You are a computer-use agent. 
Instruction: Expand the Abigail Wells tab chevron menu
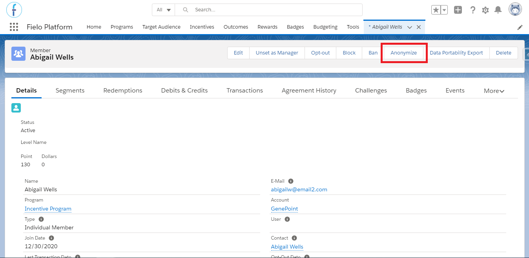pos(410,27)
